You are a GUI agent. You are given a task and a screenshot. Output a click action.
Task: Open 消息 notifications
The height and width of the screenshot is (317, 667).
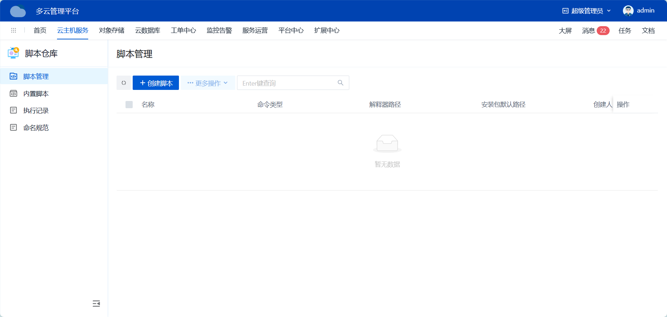pos(588,31)
